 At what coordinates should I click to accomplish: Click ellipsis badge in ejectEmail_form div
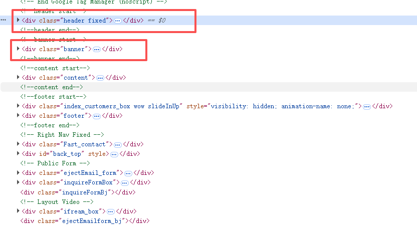coord(128,173)
